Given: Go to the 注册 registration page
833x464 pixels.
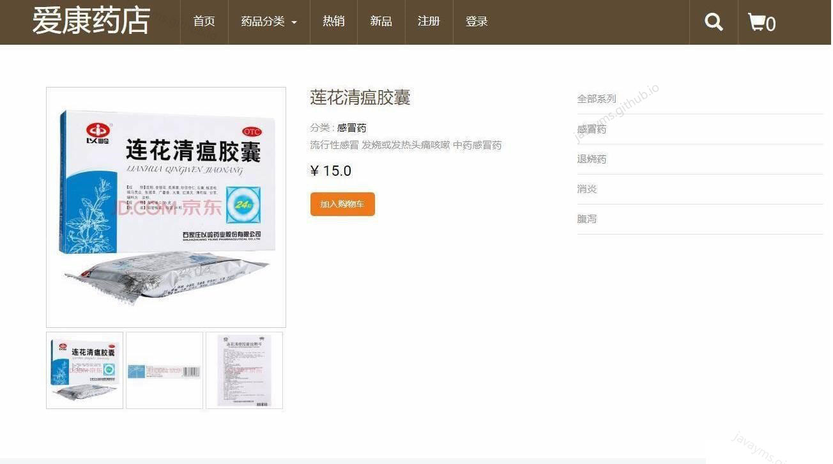Looking at the screenshot, I should coord(429,21).
